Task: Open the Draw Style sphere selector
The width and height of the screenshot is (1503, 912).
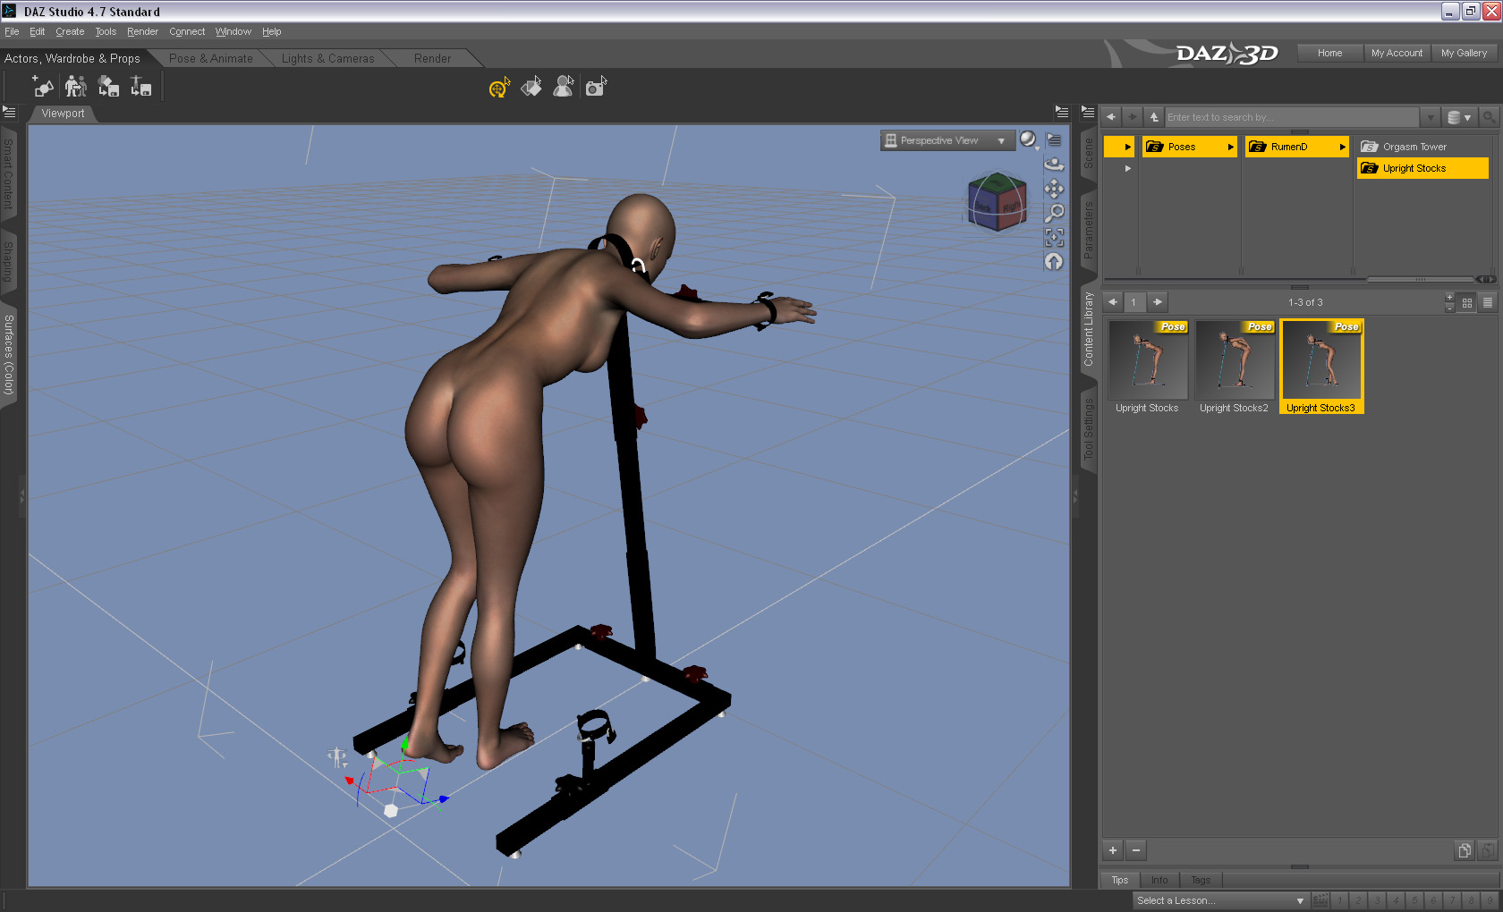Action: (1029, 139)
